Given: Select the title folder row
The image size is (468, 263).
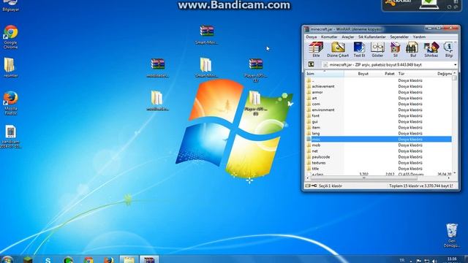Looking at the screenshot, I should 379,169.
